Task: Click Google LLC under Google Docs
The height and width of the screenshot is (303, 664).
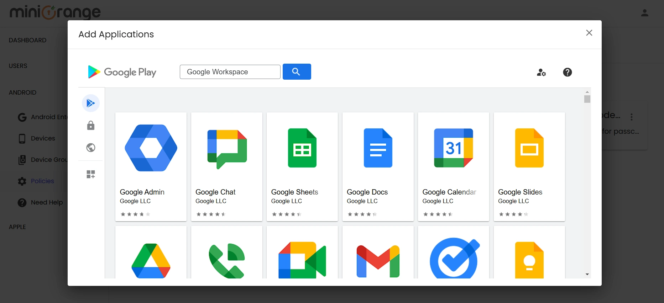Action: (362, 201)
